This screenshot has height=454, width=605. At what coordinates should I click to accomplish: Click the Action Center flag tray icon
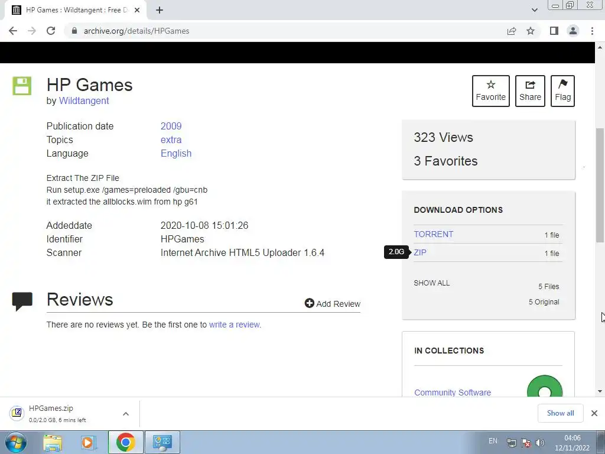(526, 443)
